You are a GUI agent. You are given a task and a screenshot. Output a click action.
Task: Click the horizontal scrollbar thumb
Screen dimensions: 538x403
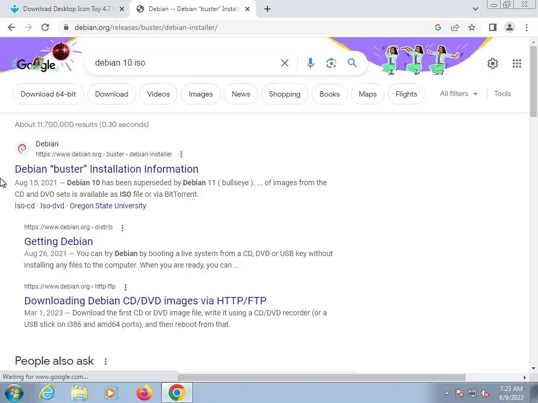point(322,377)
